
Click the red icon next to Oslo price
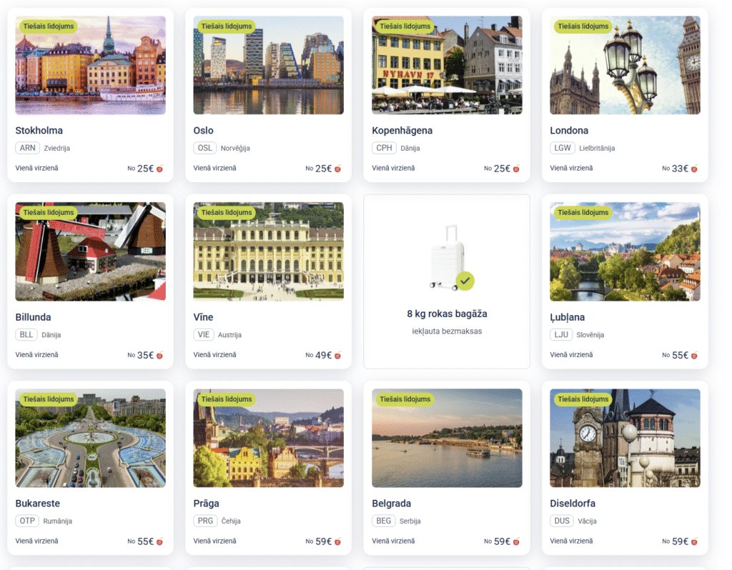pyautogui.click(x=337, y=169)
